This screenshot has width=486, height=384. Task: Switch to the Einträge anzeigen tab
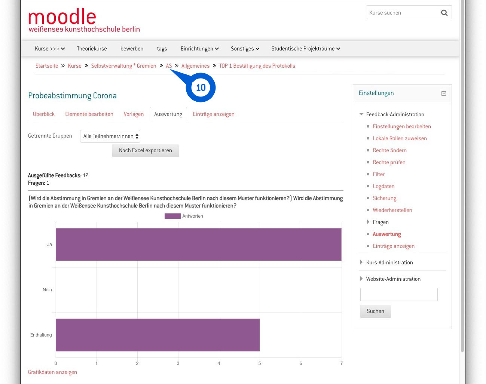214,114
